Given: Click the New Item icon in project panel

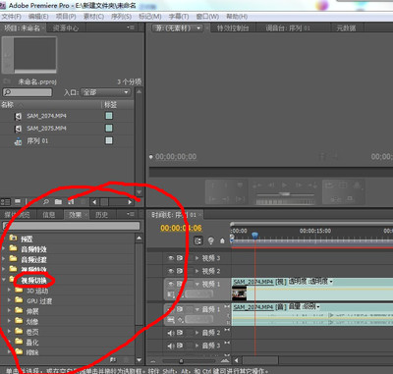Looking at the screenshot, I should click(x=71, y=202).
